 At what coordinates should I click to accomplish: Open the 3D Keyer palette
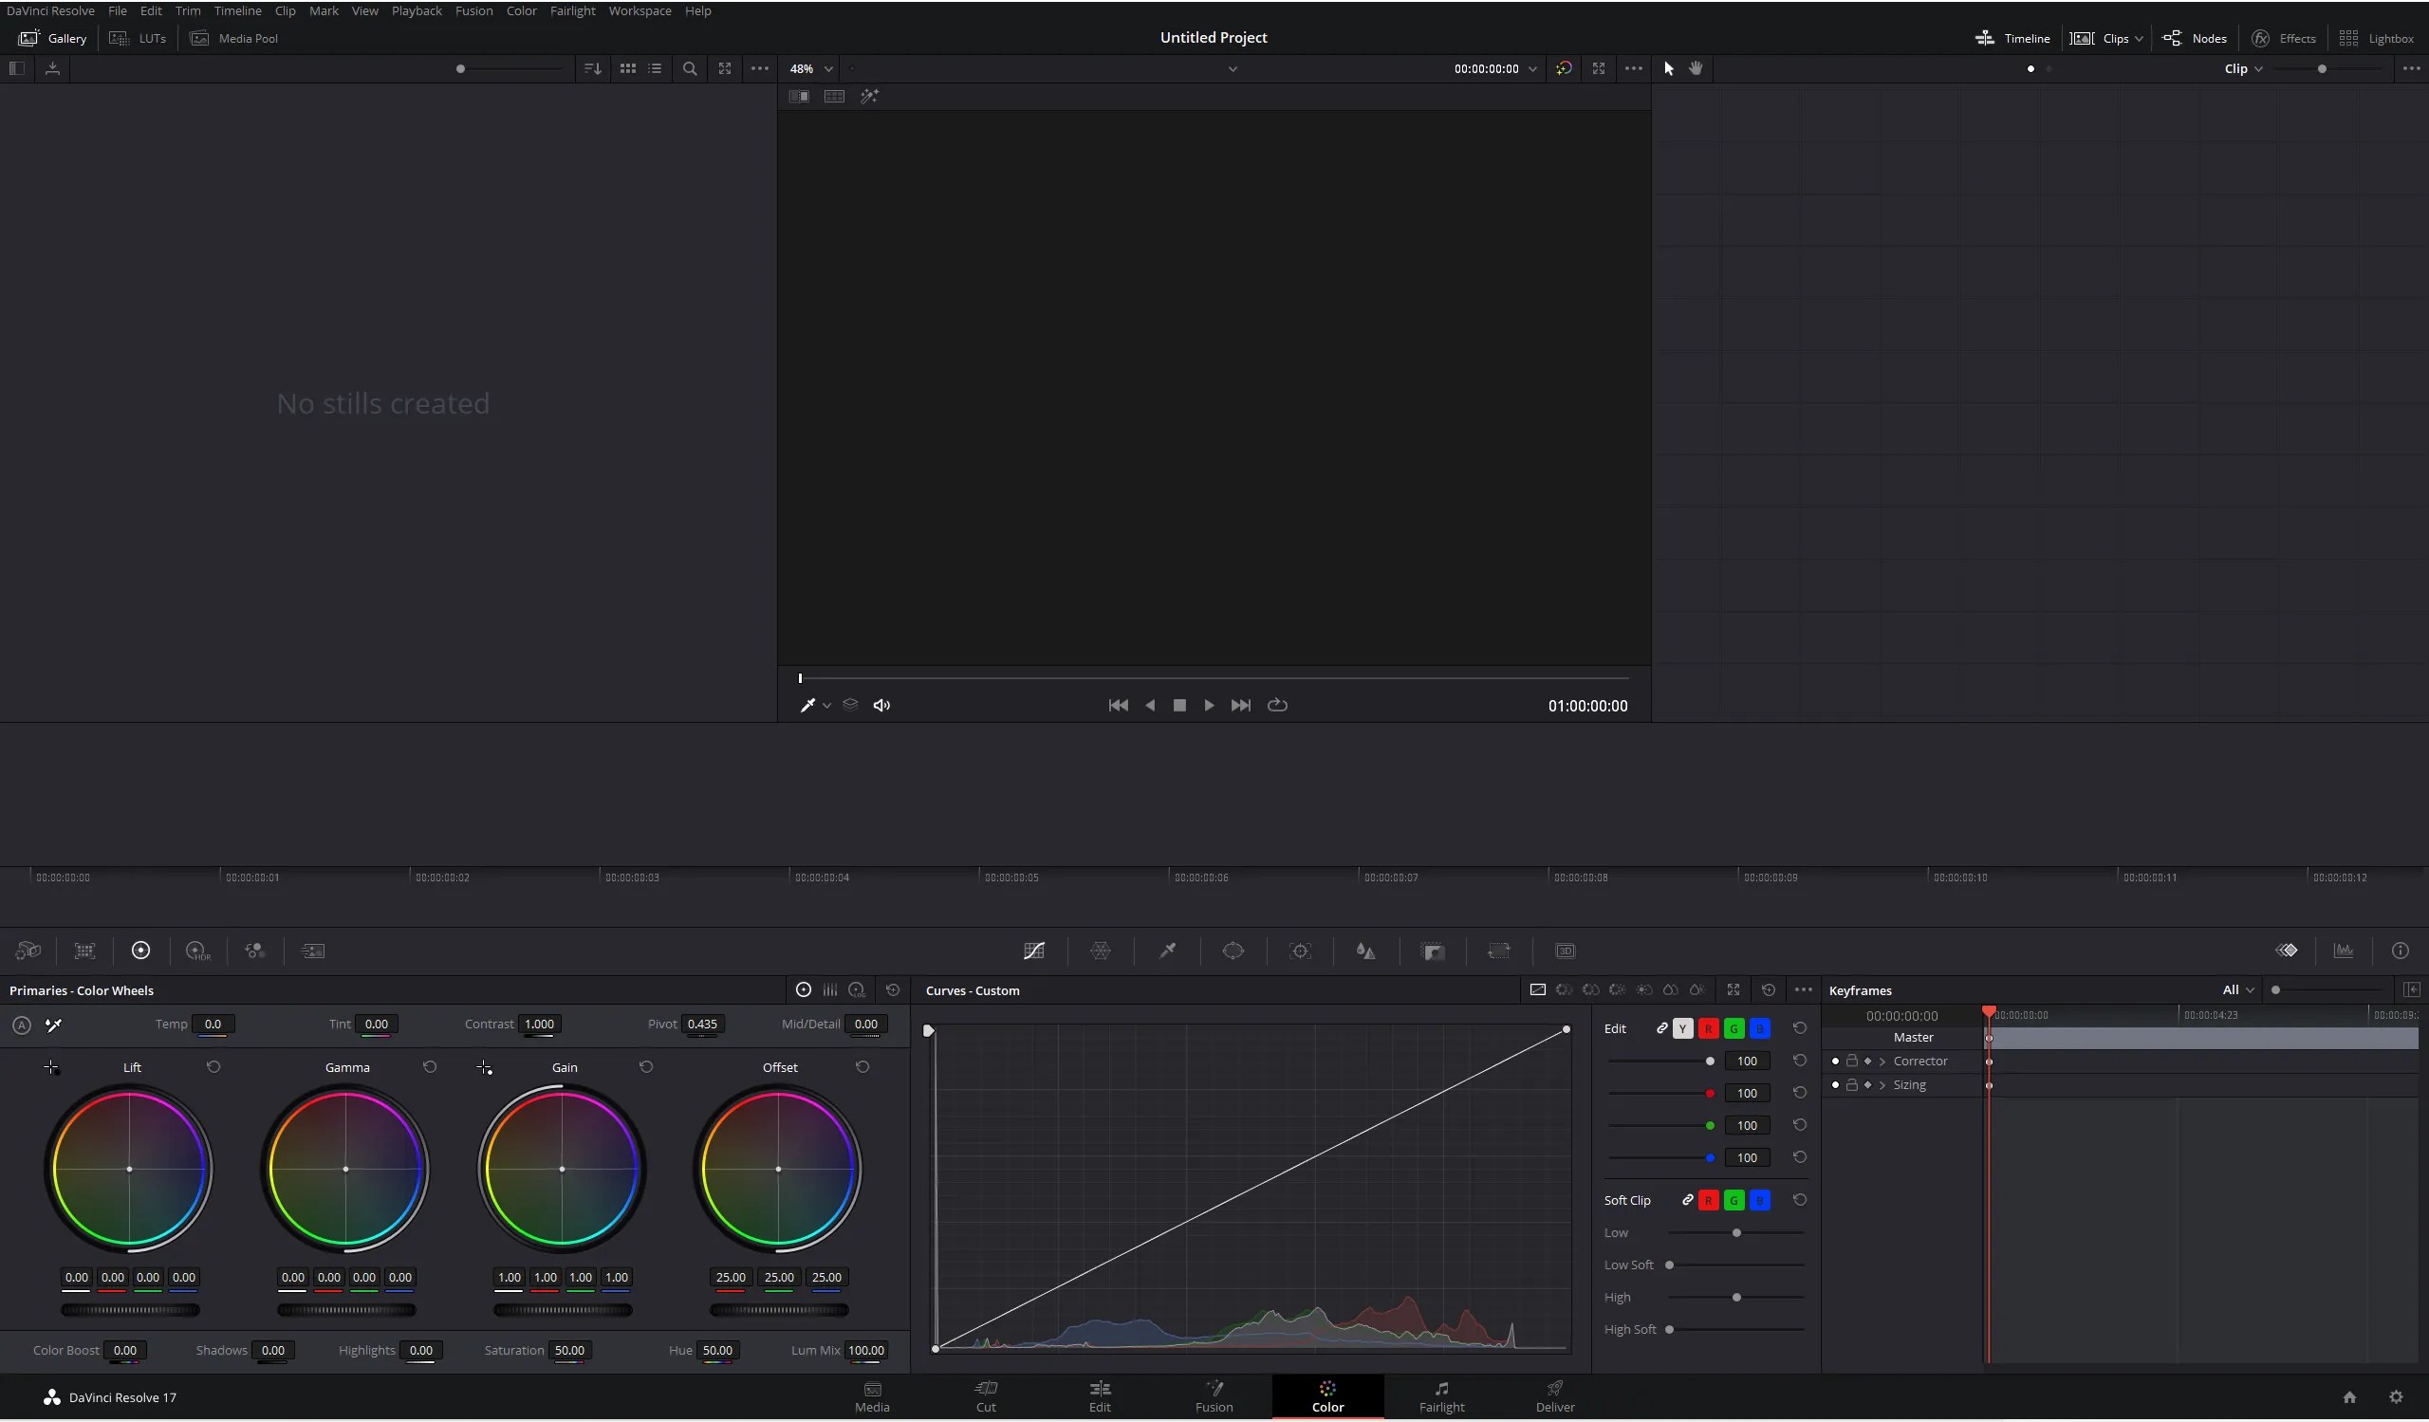[1566, 951]
